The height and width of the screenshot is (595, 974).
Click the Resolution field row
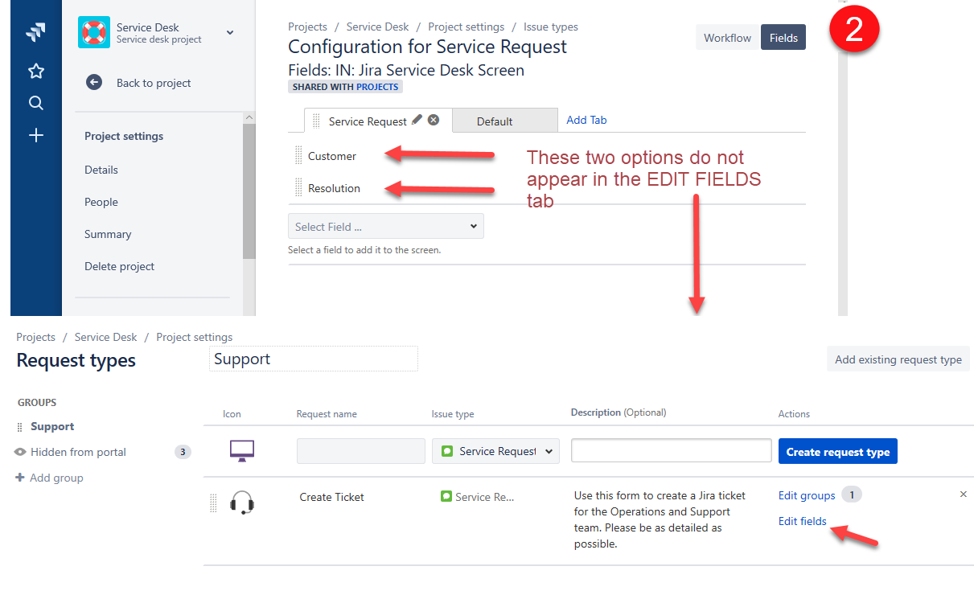click(x=547, y=188)
